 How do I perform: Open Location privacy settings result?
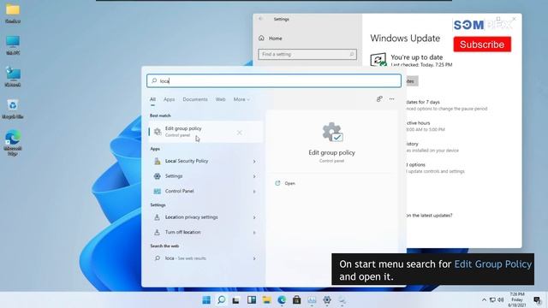tap(191, 217)
